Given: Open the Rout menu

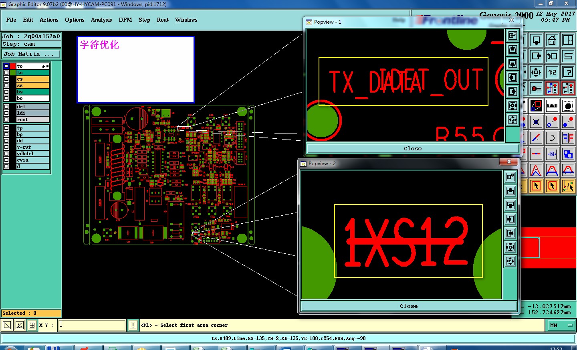Looking at the screenshot, I should click(x=163, y=20).
